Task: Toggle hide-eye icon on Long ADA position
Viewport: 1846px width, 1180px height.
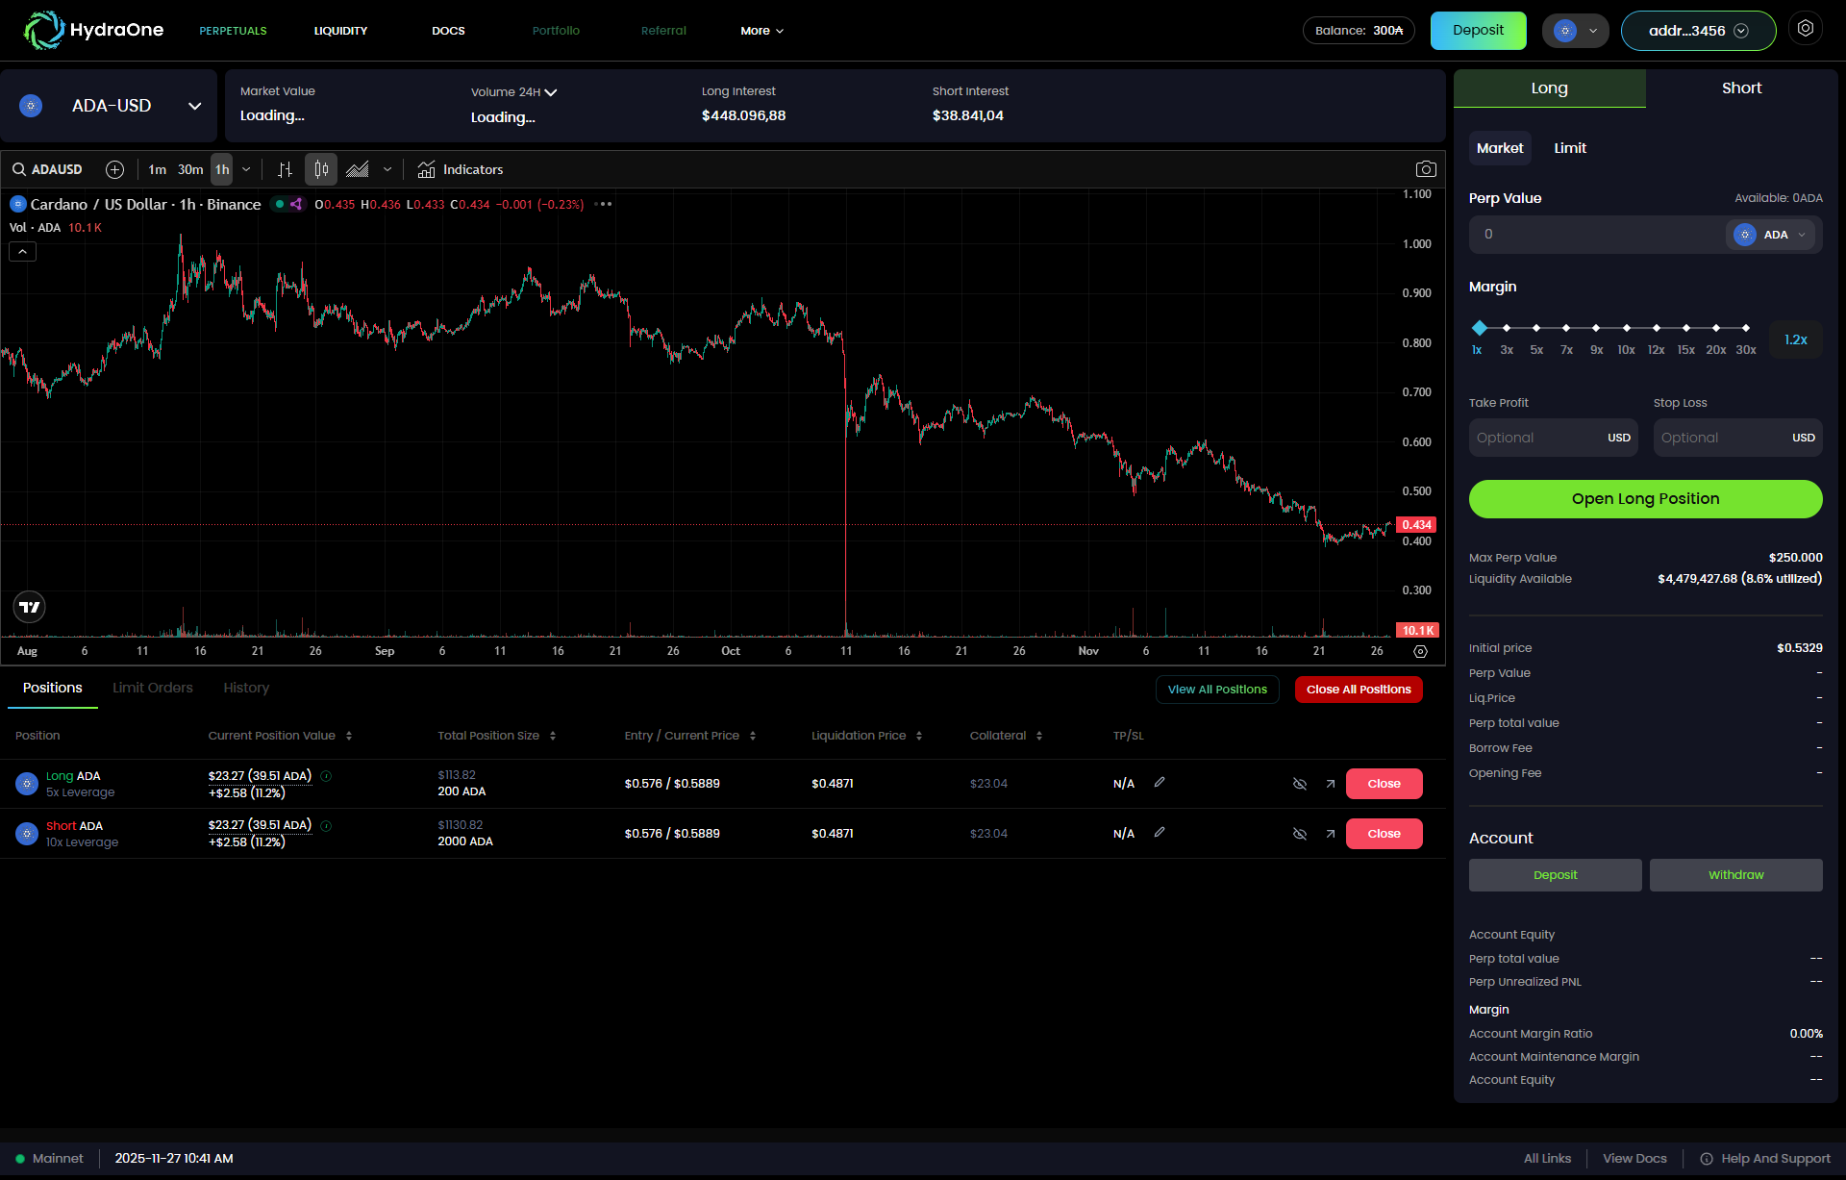Action: click(x=1299, y=784)
